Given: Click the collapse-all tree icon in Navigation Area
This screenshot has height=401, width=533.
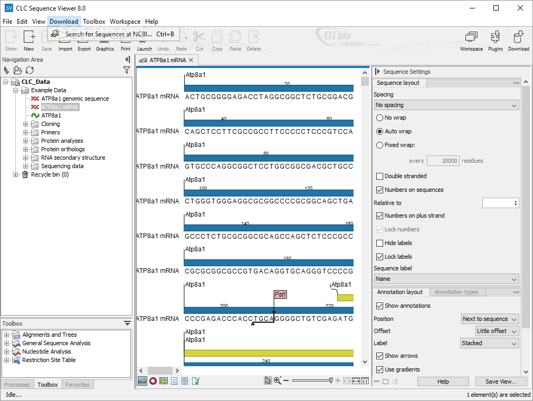Looking at the screenshot, I should 6,70.
